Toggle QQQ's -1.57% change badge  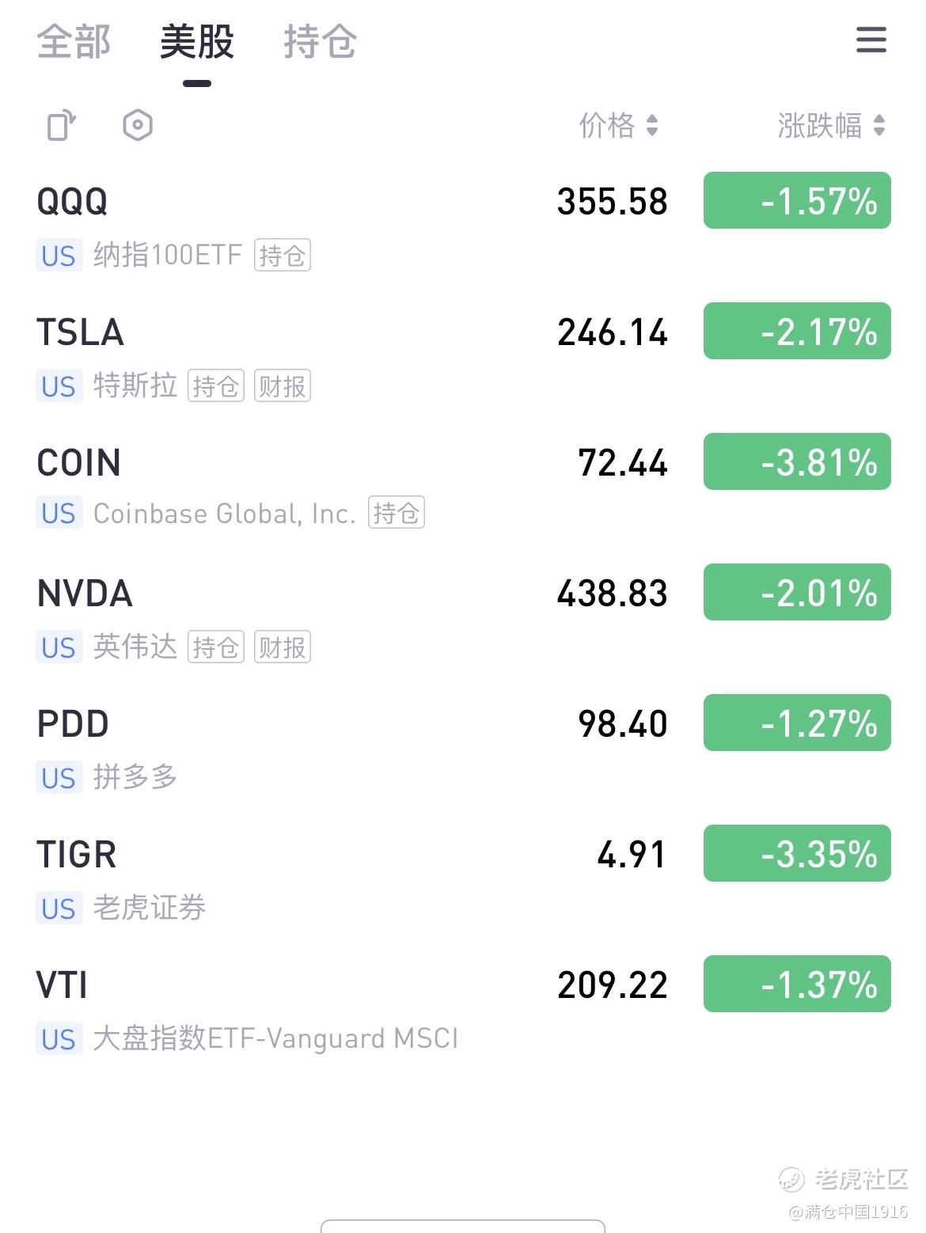point(797,200)
